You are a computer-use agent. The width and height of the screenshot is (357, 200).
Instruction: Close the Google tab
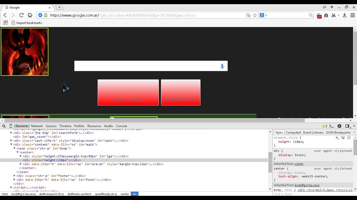tap(50, 7)
